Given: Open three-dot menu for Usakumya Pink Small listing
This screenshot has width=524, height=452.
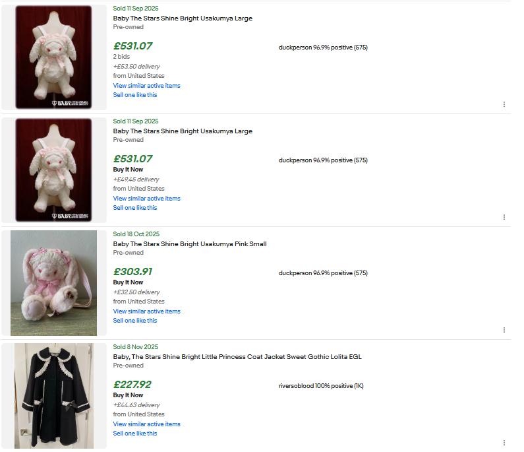Looking at the screenshot, I should pyautogui.click(x=504, y=330).
